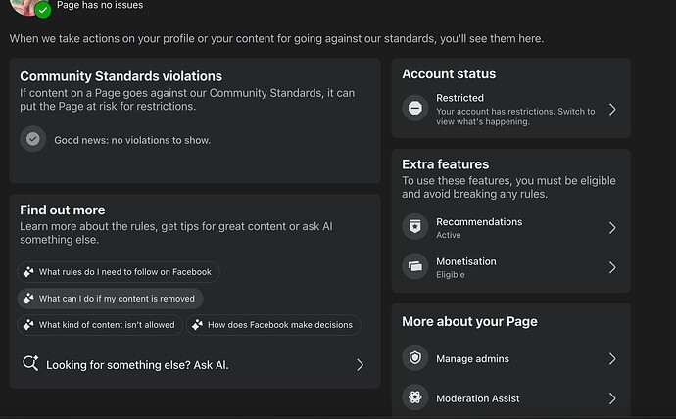Click the grey no-violations checkmark icon

33,139
